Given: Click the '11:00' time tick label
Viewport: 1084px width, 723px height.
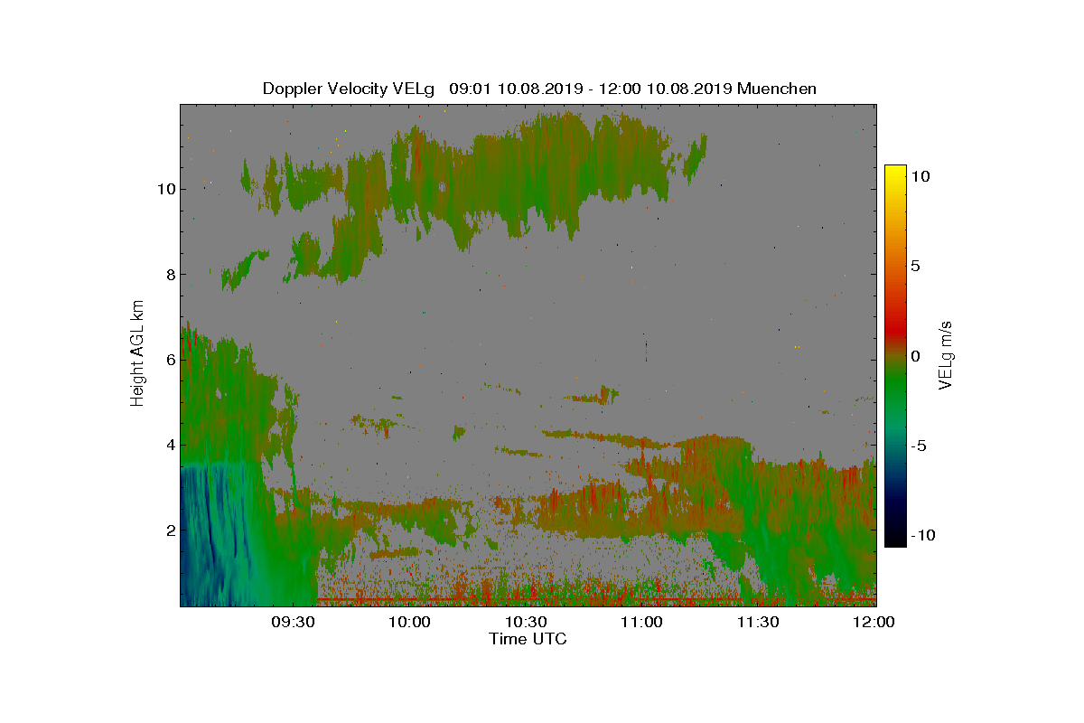Looking at the screenshot, I should 643,622.
